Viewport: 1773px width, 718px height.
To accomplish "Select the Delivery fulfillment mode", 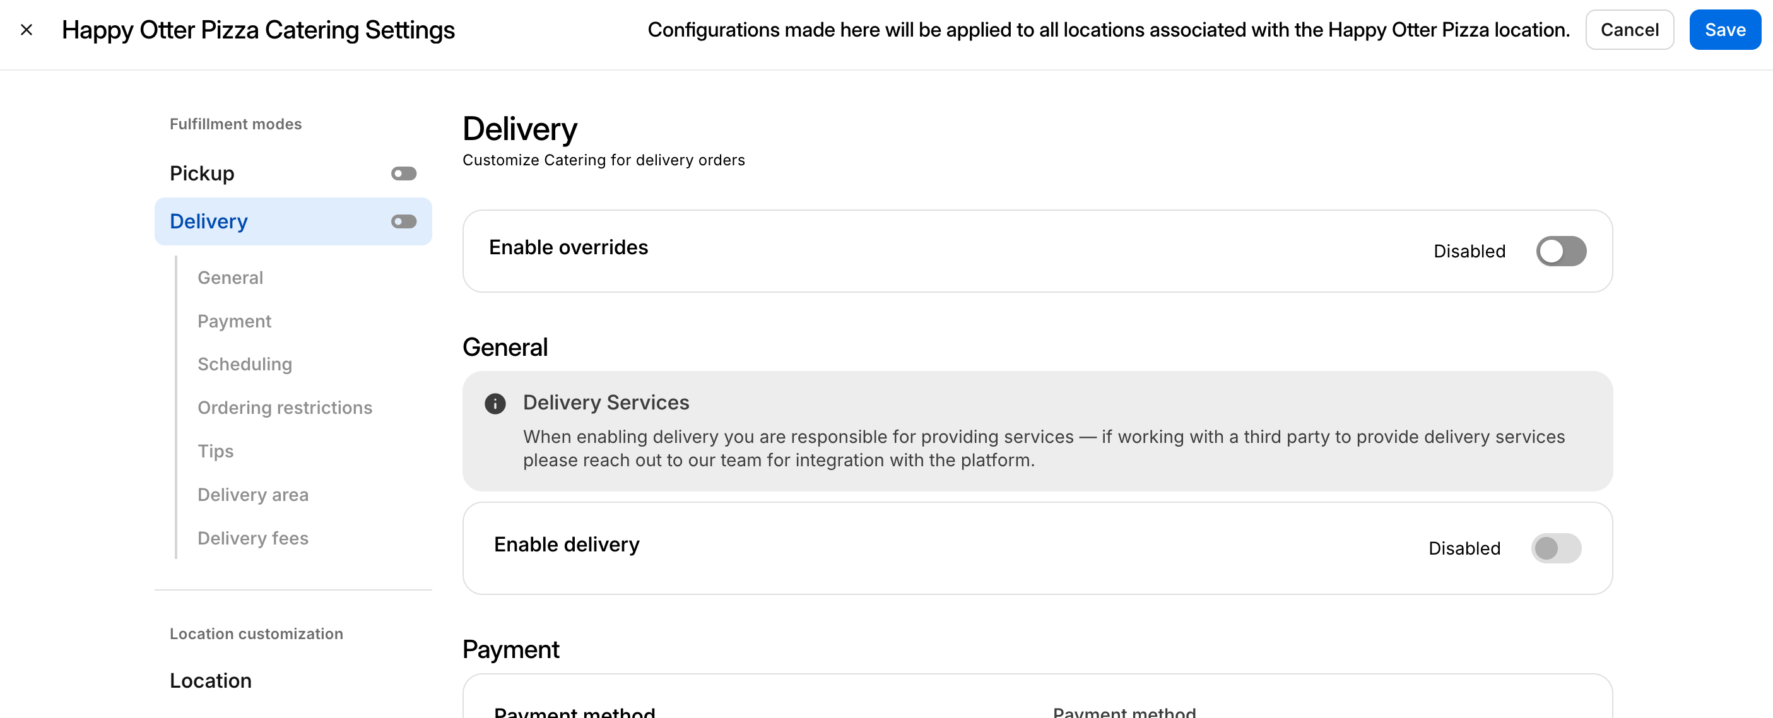I will tap(209, 221).
